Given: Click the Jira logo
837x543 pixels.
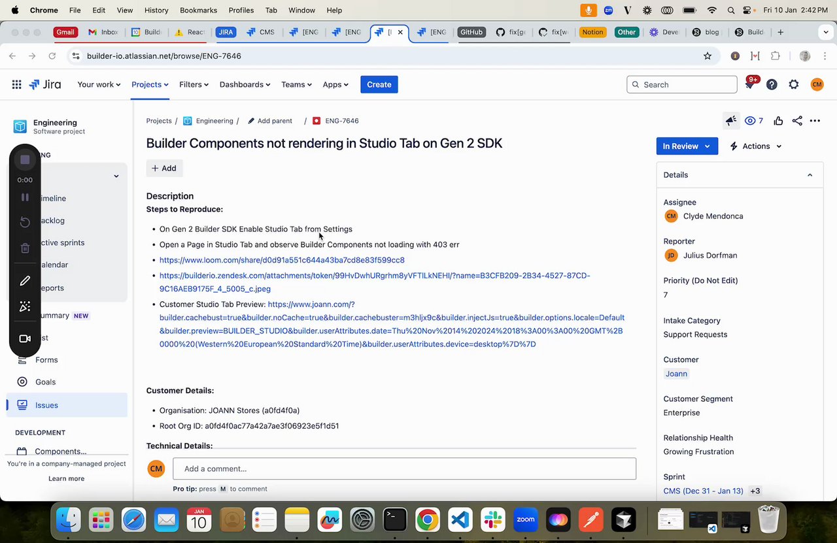Looking at the screenshot, I should [45, 84].
